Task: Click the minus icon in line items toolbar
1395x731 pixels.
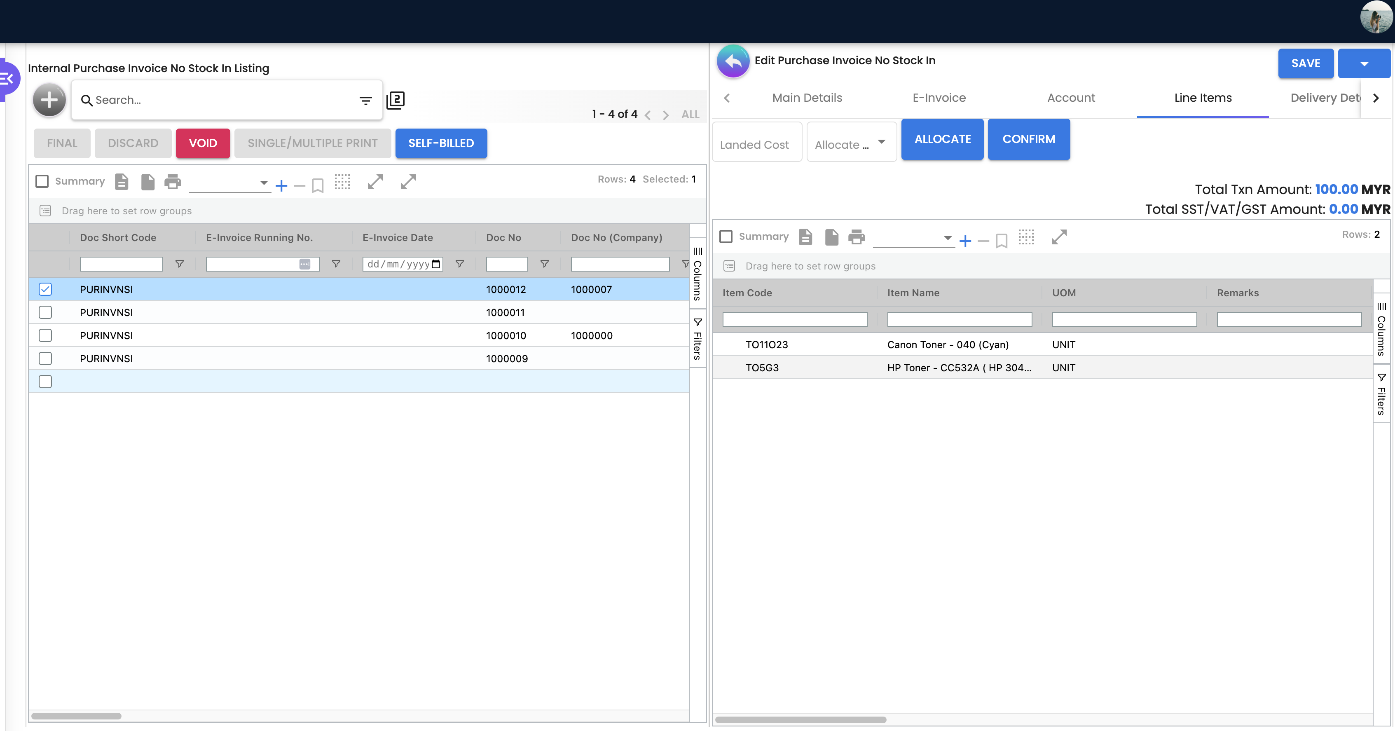Action: point(983,241)
